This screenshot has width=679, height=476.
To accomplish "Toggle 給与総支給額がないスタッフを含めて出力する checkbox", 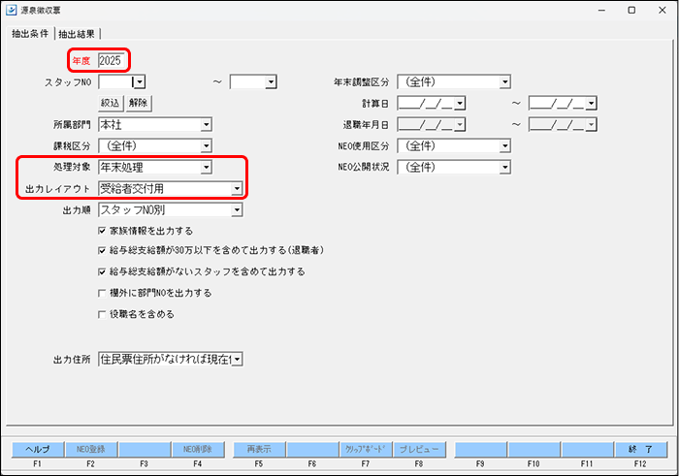I will [x=102, y=271].
